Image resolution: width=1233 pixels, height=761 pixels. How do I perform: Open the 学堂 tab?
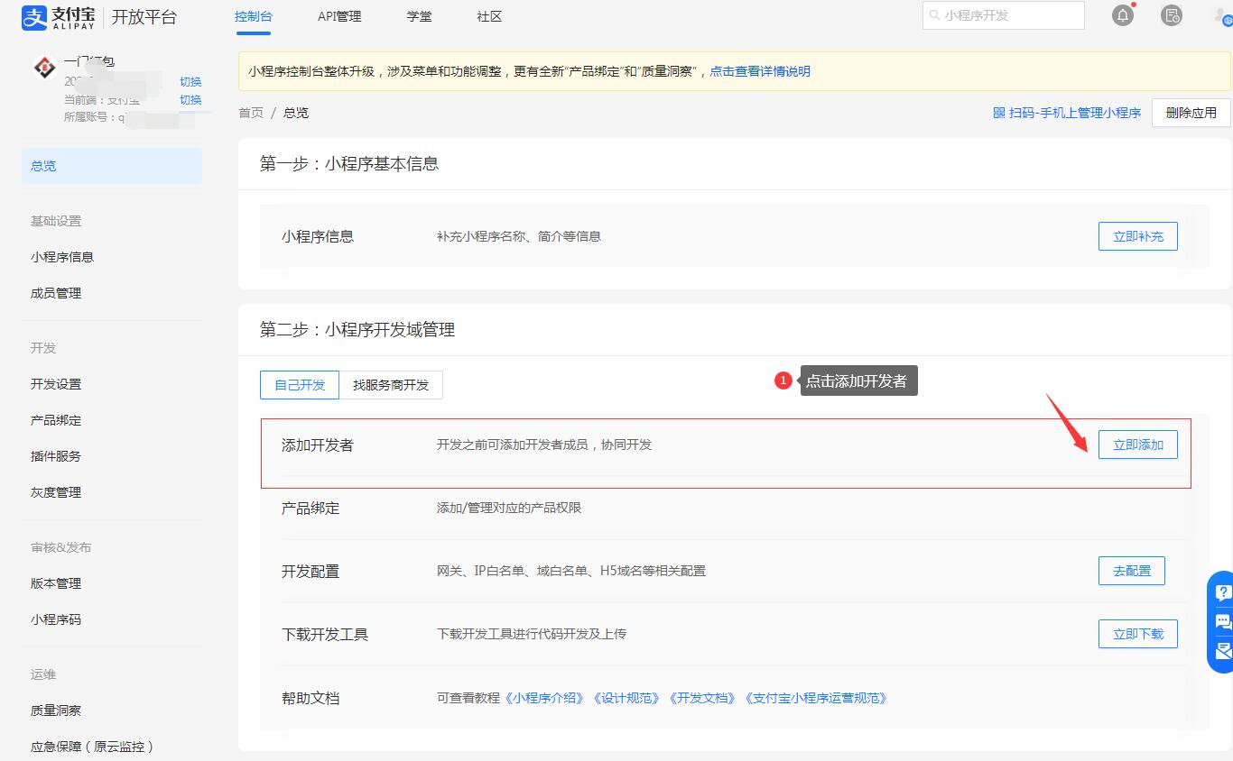pos(419,16)
